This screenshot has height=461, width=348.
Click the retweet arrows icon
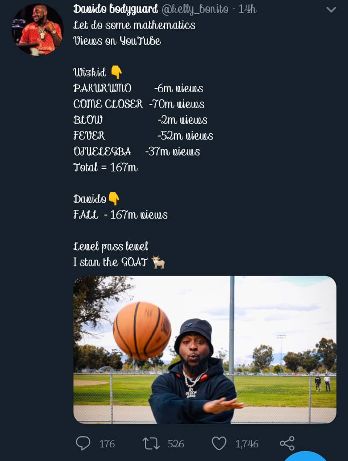click(x=151, y=443)
